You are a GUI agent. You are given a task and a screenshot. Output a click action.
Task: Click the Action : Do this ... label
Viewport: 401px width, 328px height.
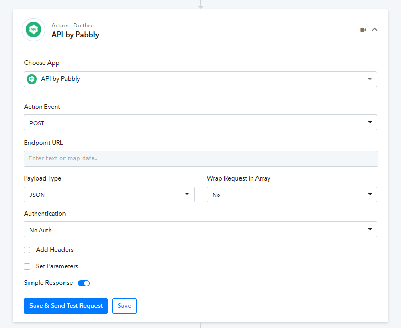pyautogui.click(x=75, y=25)
